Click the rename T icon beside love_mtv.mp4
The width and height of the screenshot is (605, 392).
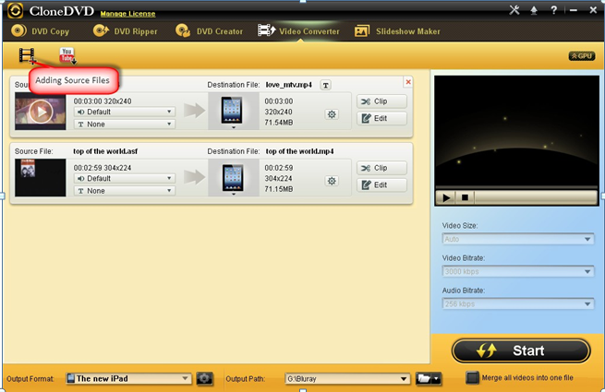326,85
